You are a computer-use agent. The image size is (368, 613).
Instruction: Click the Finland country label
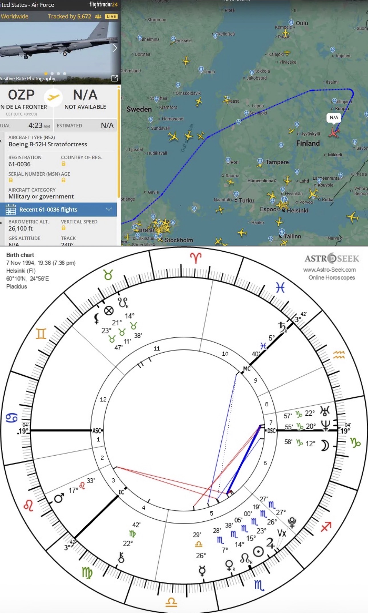coord(308,143)
